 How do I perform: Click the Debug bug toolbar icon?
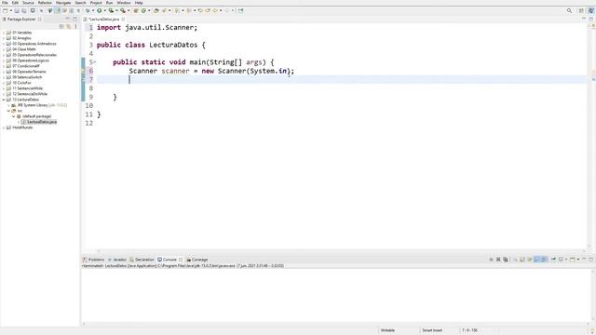tap(88, 10)
